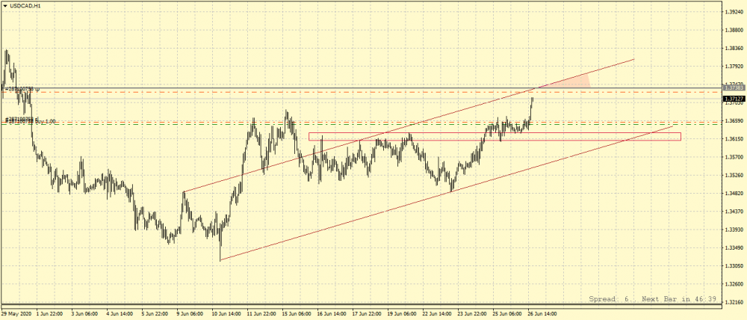Select the pink shaded triangle object
Screen dimensions: 747x320
pos(571,81)
